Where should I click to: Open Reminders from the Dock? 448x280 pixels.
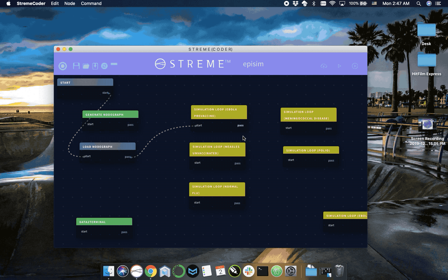(207, 271)
